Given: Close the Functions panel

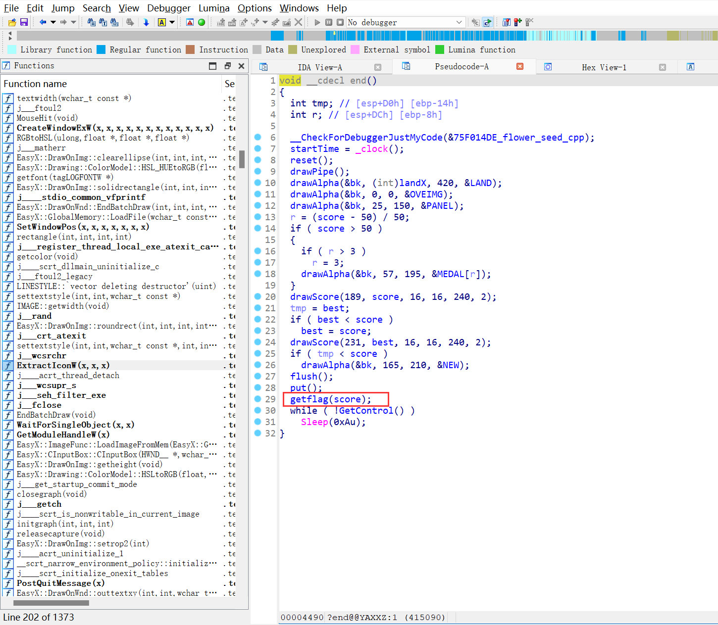Looking at the screenshot, I should pos(242,66).
